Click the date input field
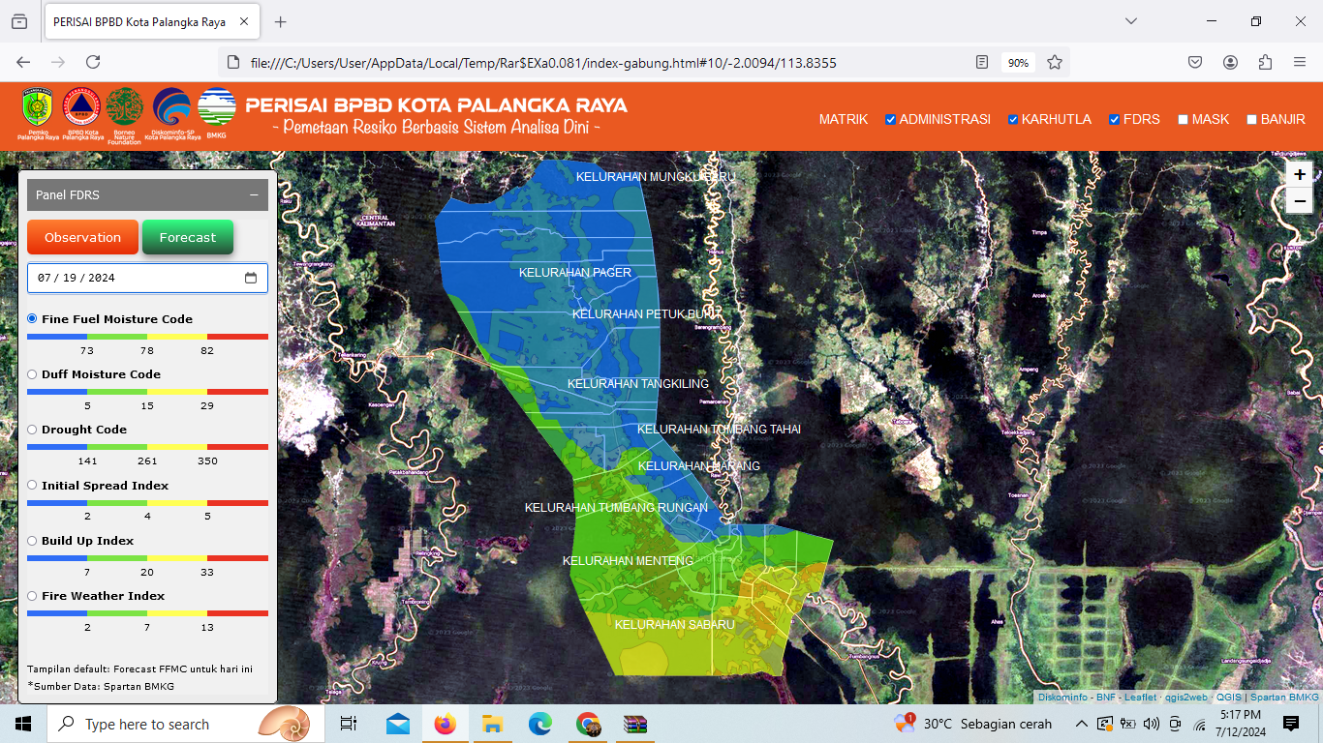Viewport: 1323px width, 743px height. (x=147, y=278)
